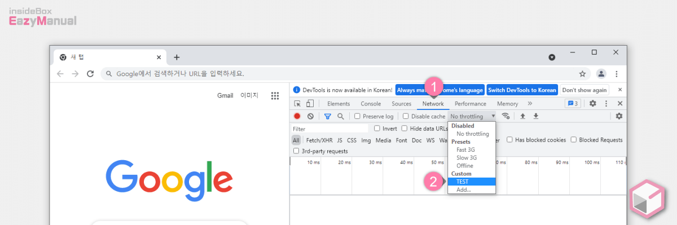This screenshot has height=225, width=677.
Task: Select the Fast 3G preset
Action: [x=472, y=149]
